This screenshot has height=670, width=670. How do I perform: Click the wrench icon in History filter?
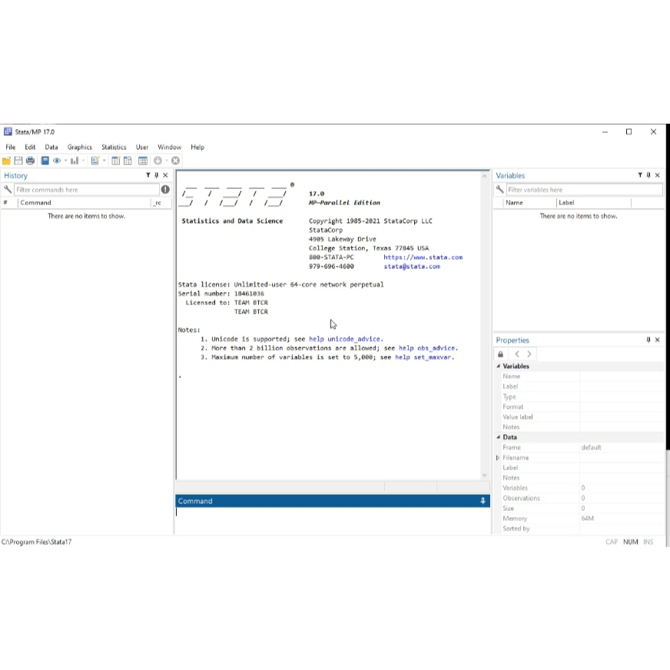7,189
